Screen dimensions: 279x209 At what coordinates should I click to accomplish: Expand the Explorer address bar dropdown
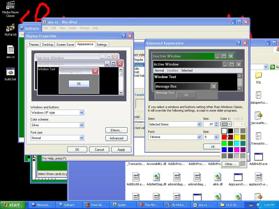tap(266, 67)
